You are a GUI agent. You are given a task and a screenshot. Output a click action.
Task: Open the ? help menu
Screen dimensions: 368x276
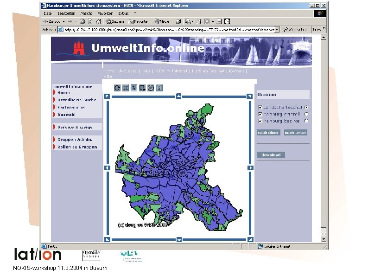coord(135,13)
